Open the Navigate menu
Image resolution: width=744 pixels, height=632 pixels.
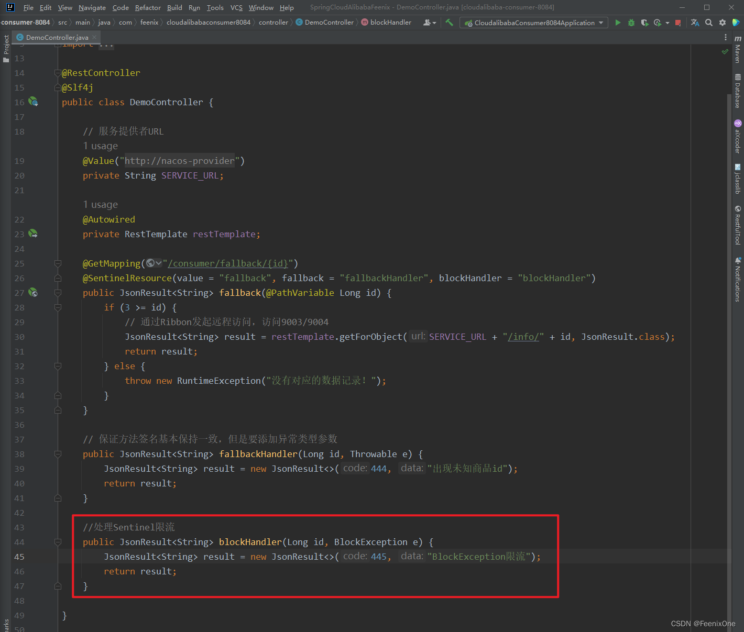[92, 7]
